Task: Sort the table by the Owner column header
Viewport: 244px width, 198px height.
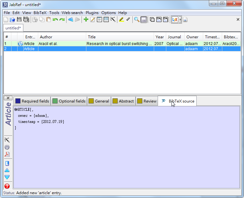Action: point(193,37)
